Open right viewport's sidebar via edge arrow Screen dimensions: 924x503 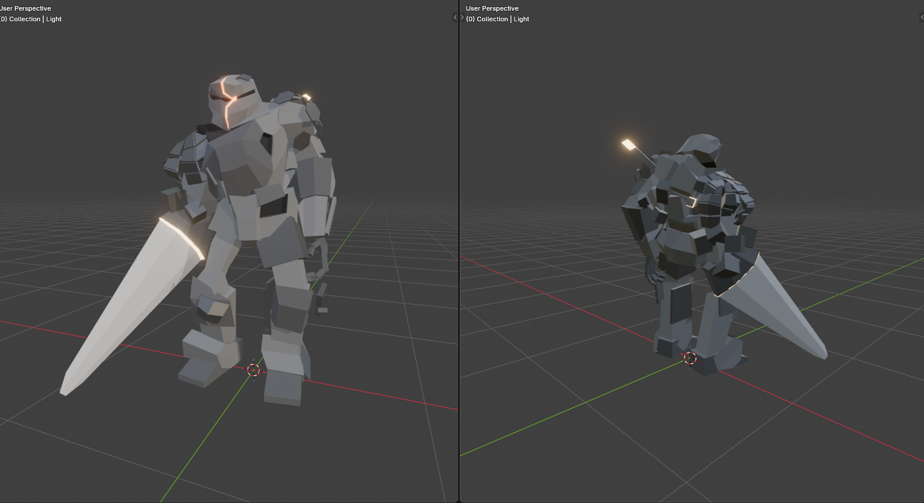click(x=921, y=17)
